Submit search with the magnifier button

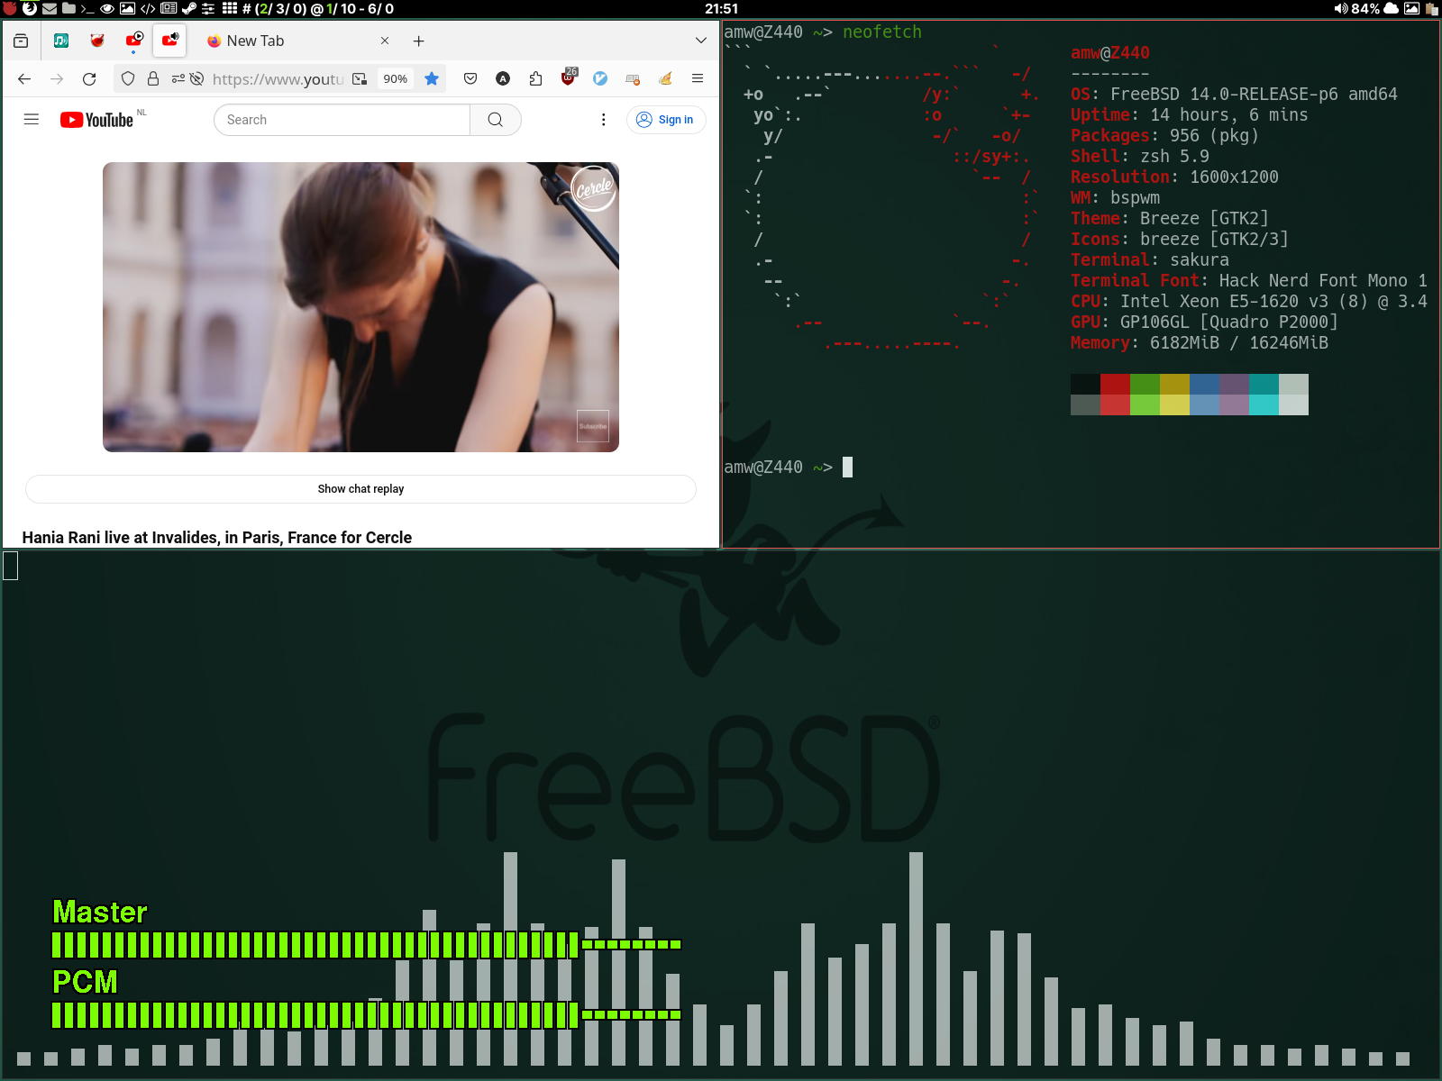(496, 120)
